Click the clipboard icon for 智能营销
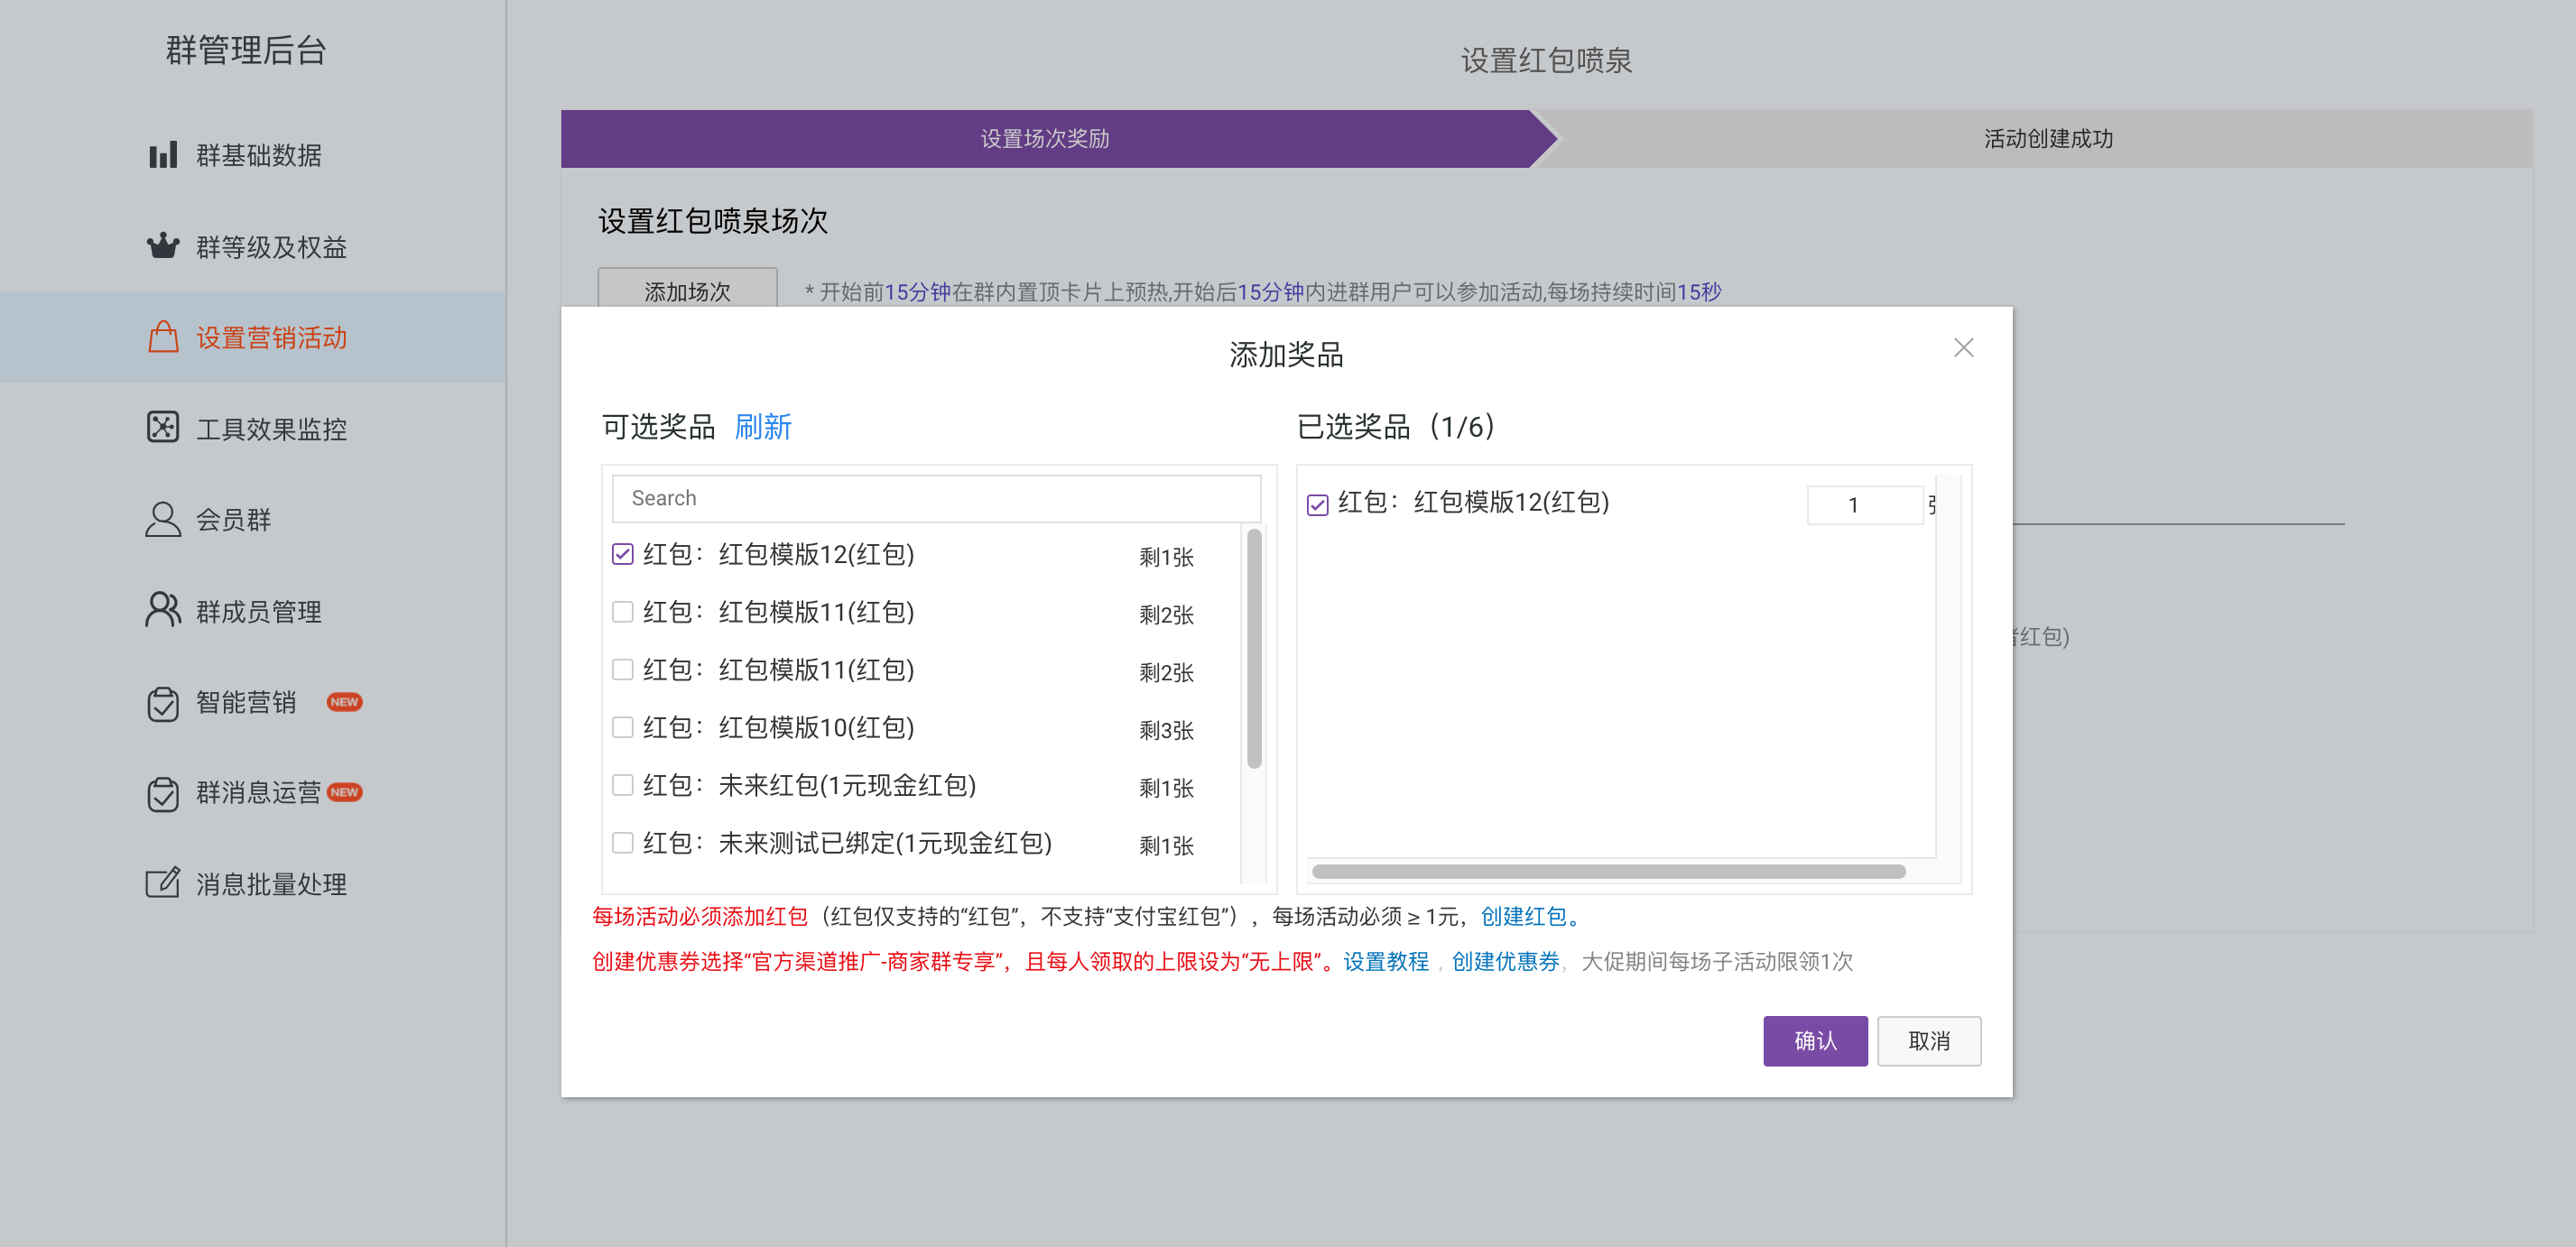Image resolution: width=2576 pixels, height=1247 pixels. point(163,703)
